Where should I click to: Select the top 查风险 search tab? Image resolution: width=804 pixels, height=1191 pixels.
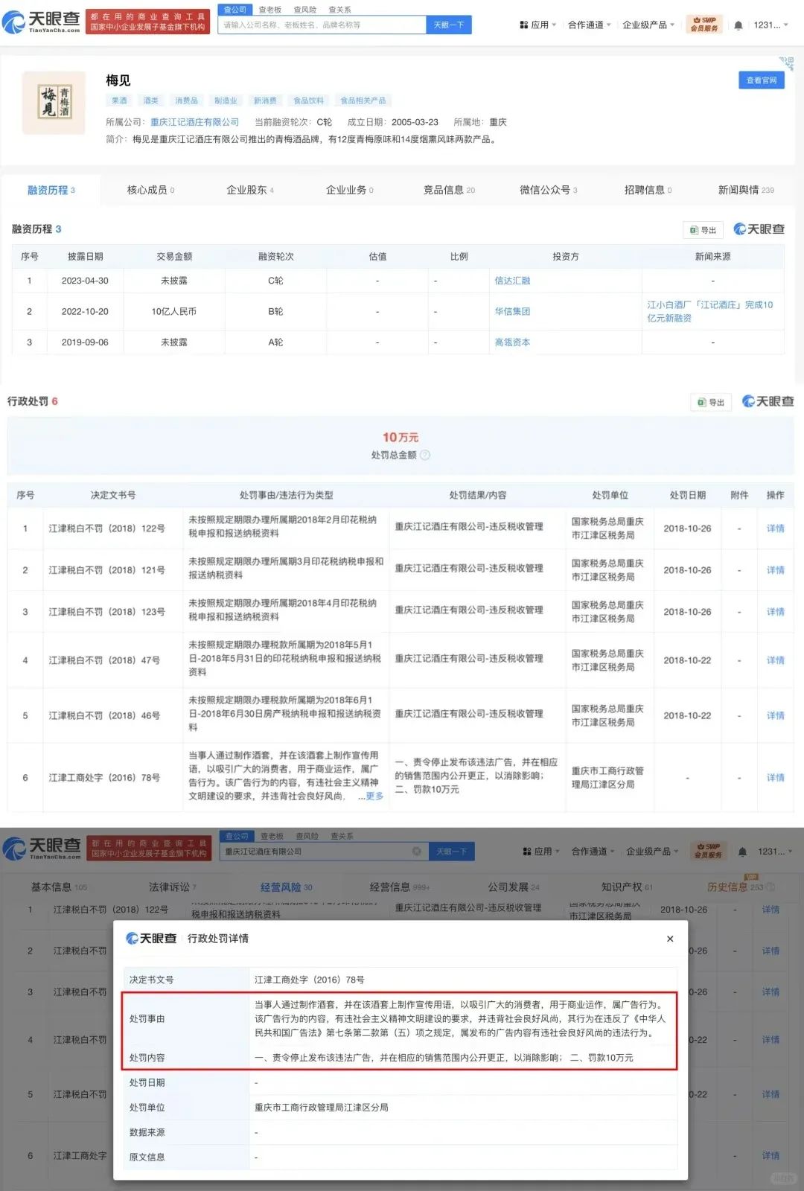click(304, 10)
